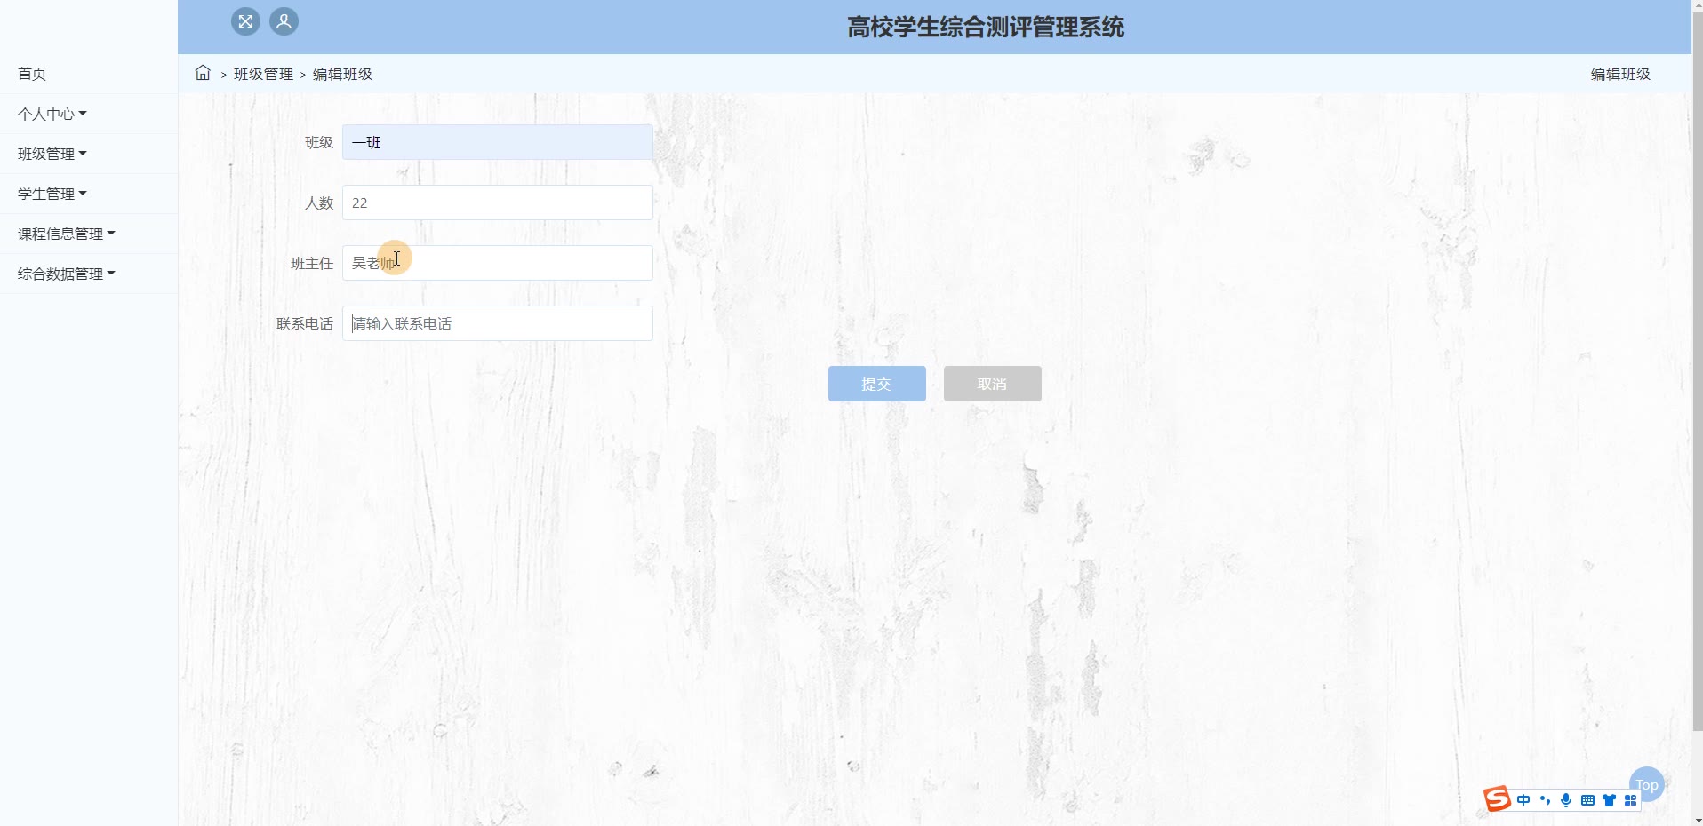Click the Sogou input method logo
Viewport: 1703px width, 826px height.
pos(1497,798)
